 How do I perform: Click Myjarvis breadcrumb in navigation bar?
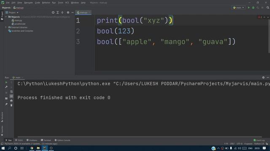point(6,8)
